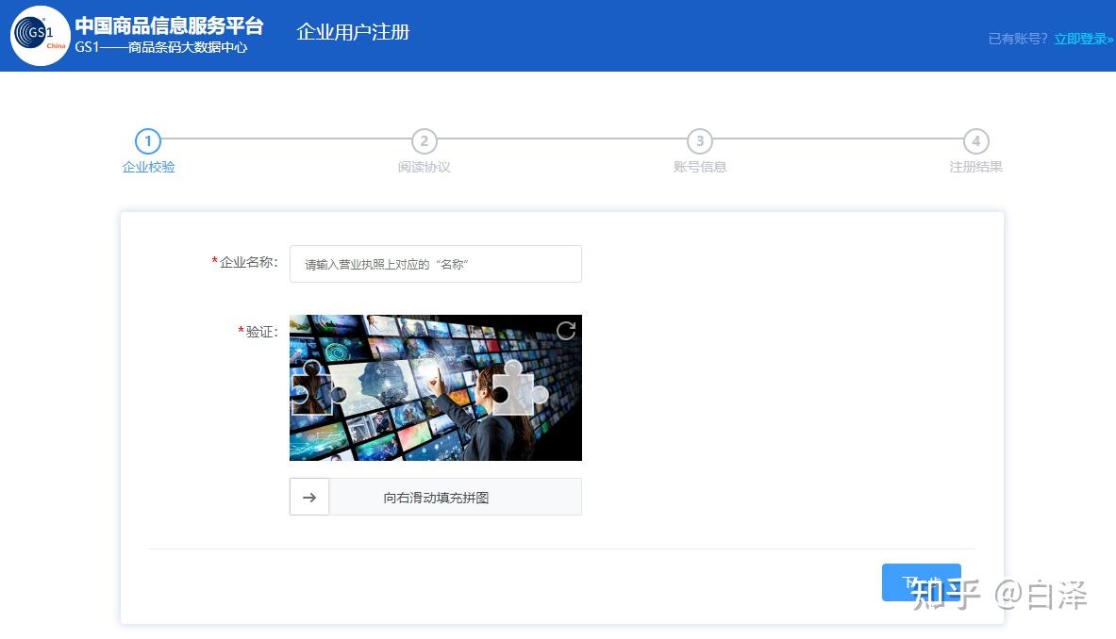Click step 2 阅读协议 circle icon
The image size is (1116, 639).
pos(424,141)
